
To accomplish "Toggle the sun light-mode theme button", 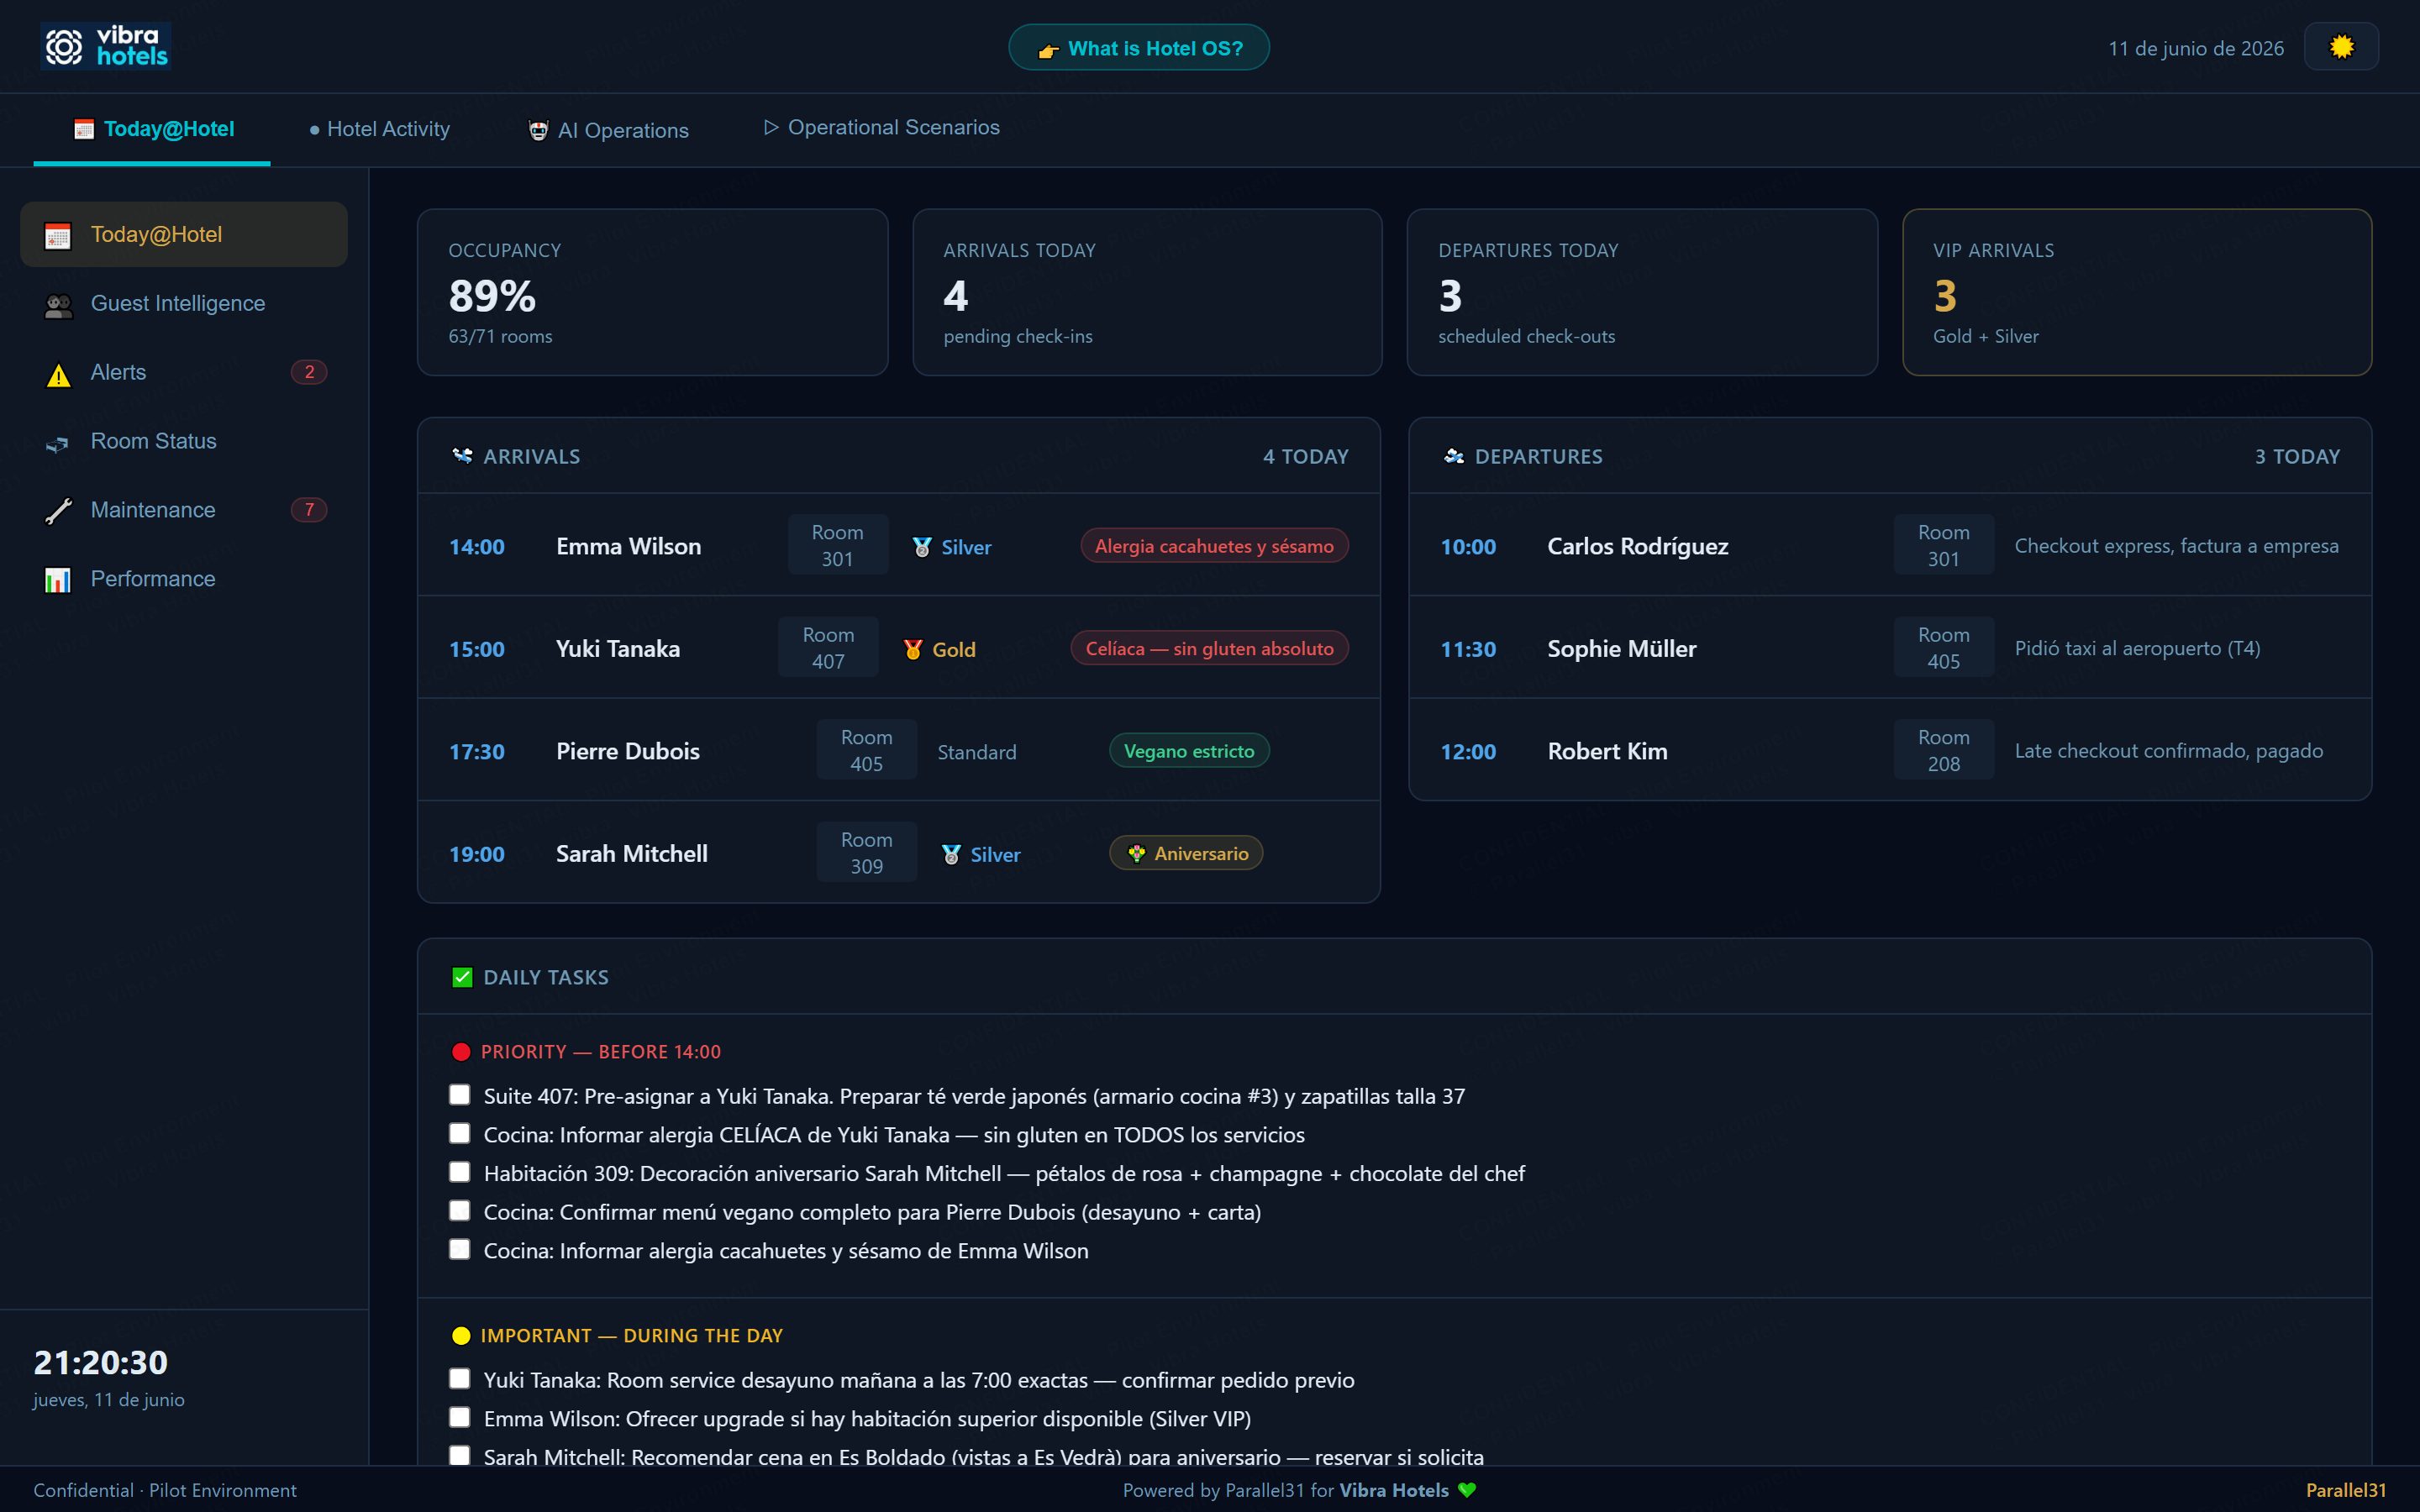I will (2341, 47).
